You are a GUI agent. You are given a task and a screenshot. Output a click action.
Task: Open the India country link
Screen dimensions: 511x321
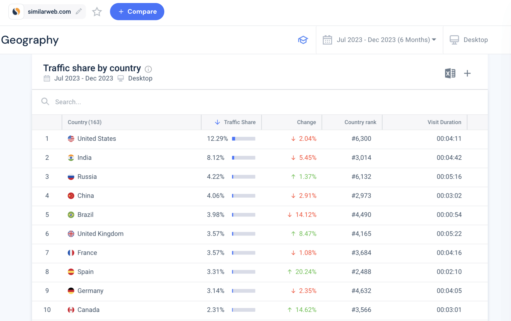[85, 157]
